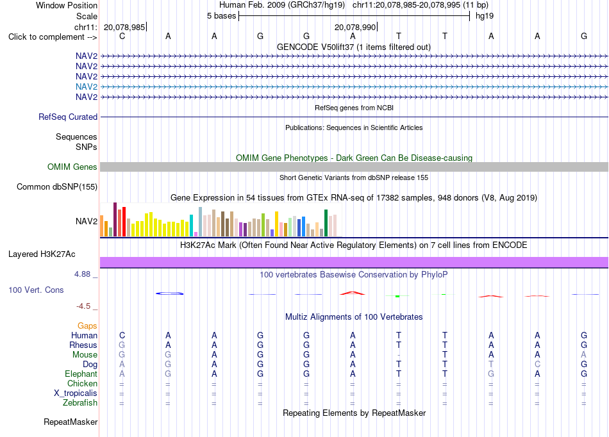Click base 'C' in the chr11 sequence row
This screenshot has width=609, height=437.
[122, 36]
